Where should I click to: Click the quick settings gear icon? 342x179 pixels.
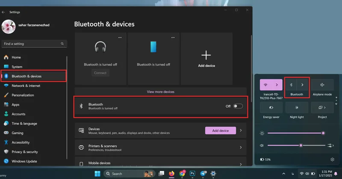332,159
